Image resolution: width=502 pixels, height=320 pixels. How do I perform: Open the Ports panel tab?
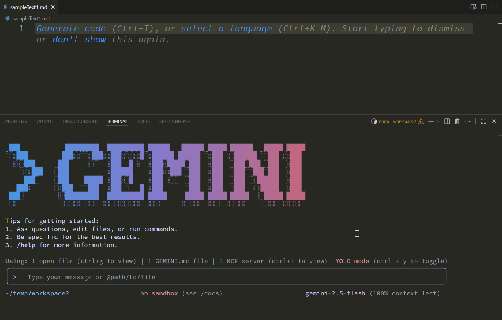(143, 122)
